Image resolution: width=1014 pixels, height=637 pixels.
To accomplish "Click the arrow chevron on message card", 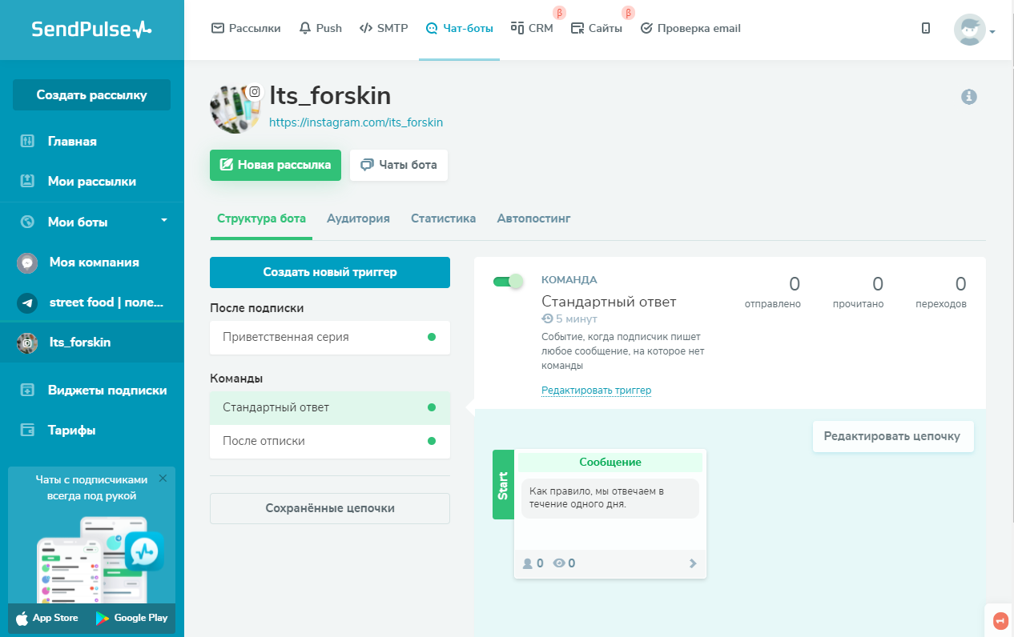I will [694, 563].
